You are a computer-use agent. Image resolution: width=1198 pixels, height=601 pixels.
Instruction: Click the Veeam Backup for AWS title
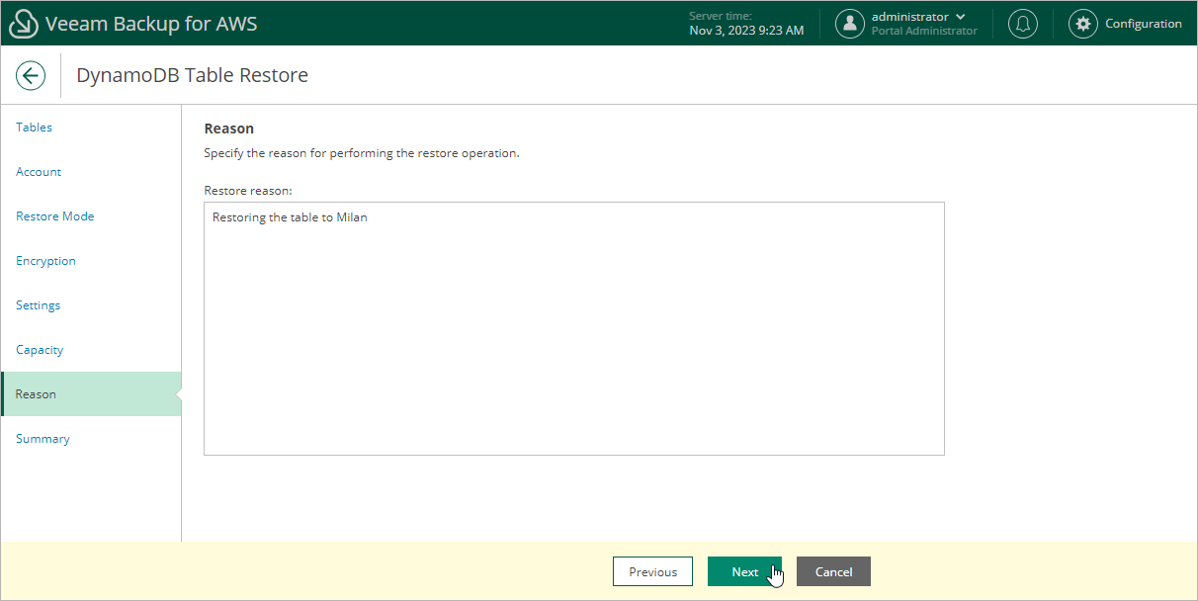151,24
